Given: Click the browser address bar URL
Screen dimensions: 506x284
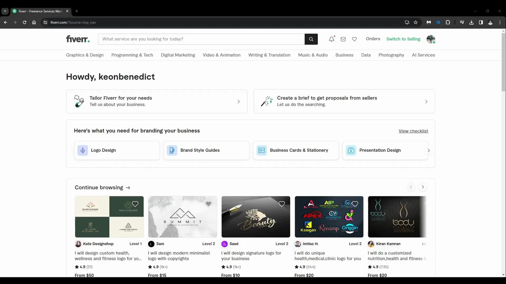Looking at the screenshot, I should coord(73,22).
